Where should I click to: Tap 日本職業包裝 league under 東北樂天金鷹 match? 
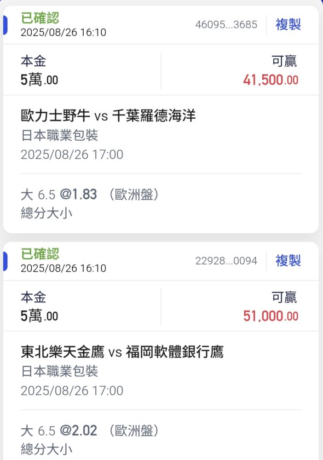(59, 372)
